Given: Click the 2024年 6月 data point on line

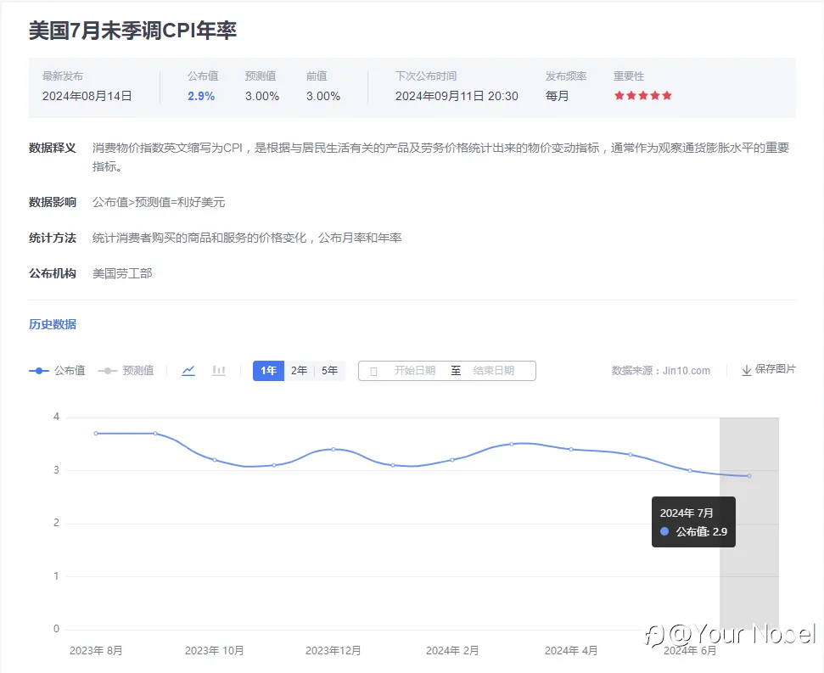Looking at the screenshot, I should point(689,471).
